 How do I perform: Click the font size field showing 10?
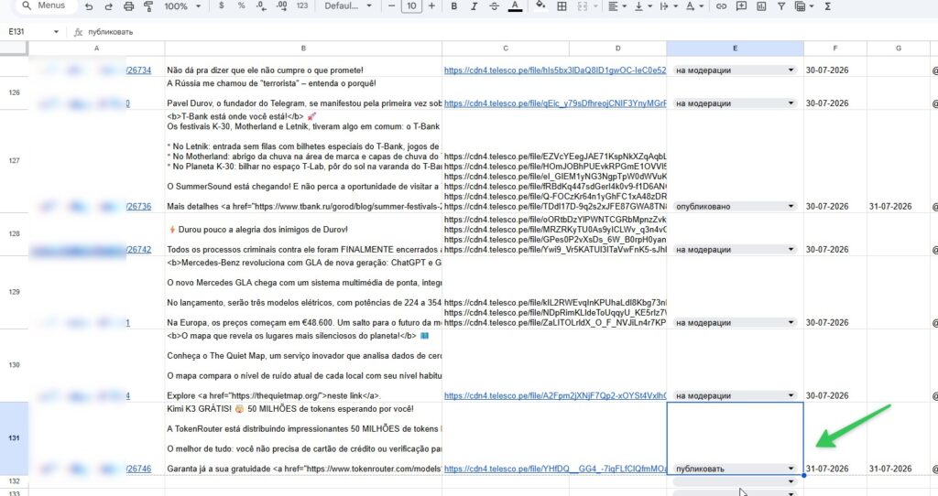[411, 6]
